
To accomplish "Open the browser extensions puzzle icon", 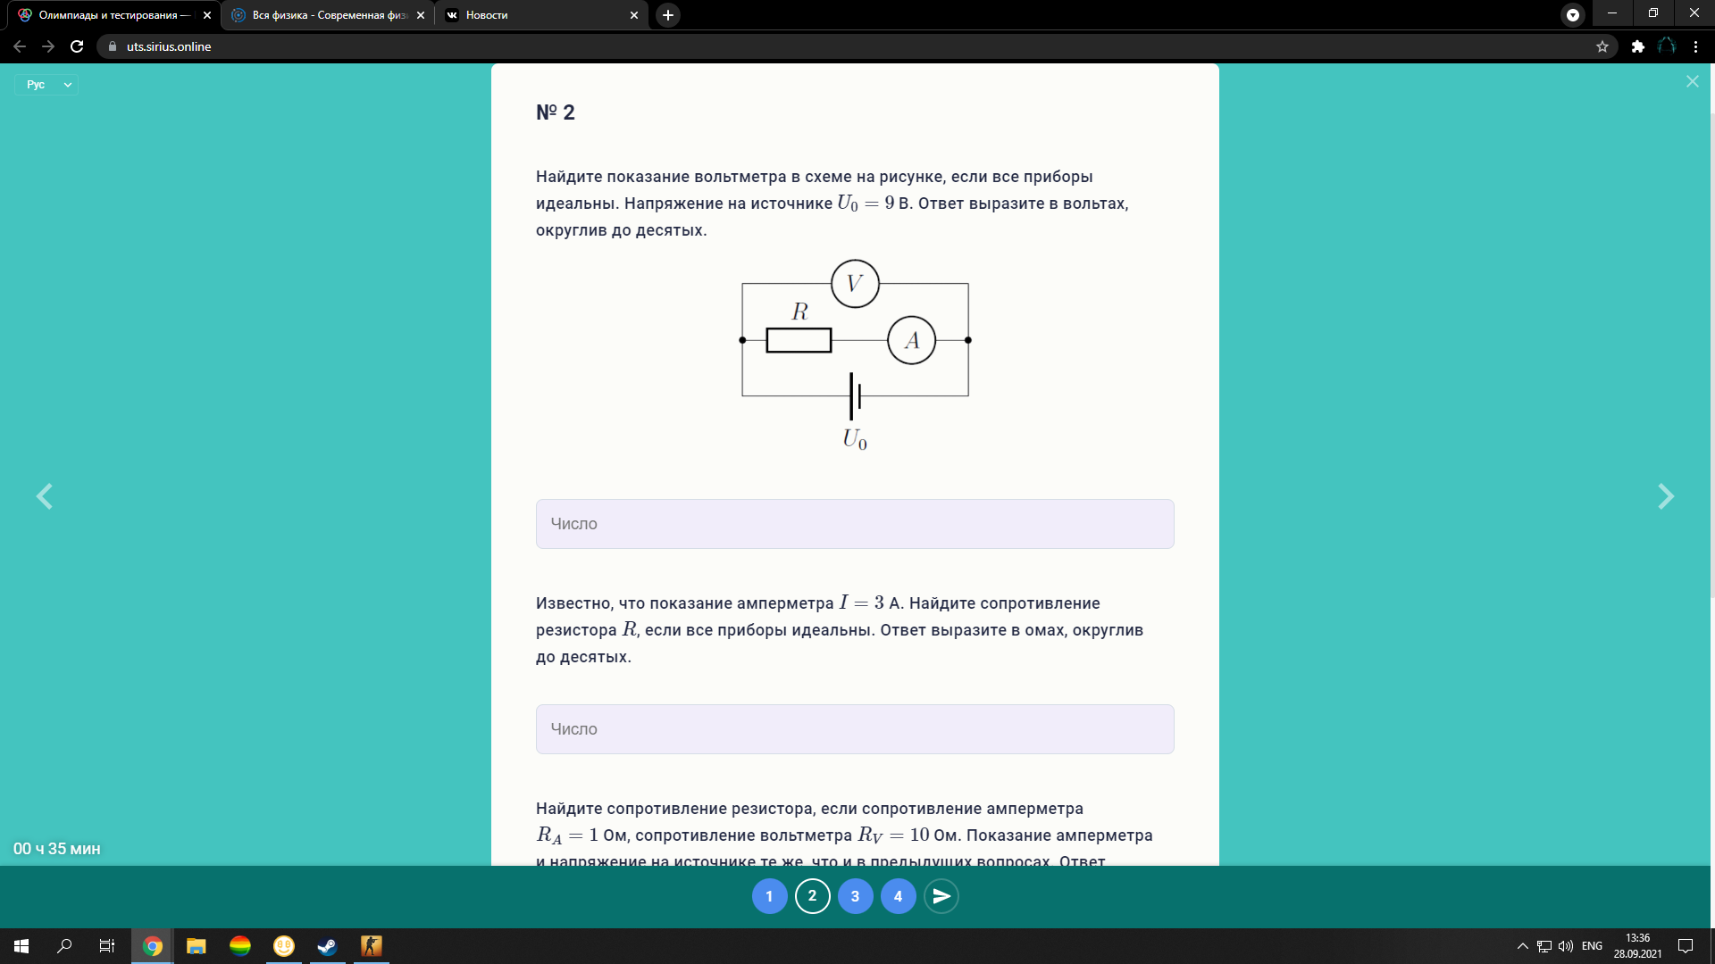I will point(1637,46).
